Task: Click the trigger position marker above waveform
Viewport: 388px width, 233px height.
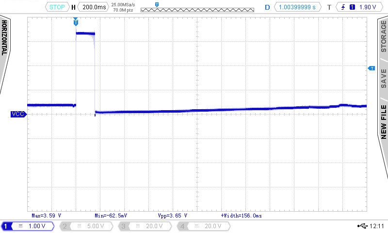Action: (75, 21)
